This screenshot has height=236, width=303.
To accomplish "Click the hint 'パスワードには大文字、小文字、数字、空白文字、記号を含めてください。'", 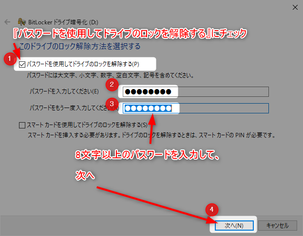I will point(111,75).
